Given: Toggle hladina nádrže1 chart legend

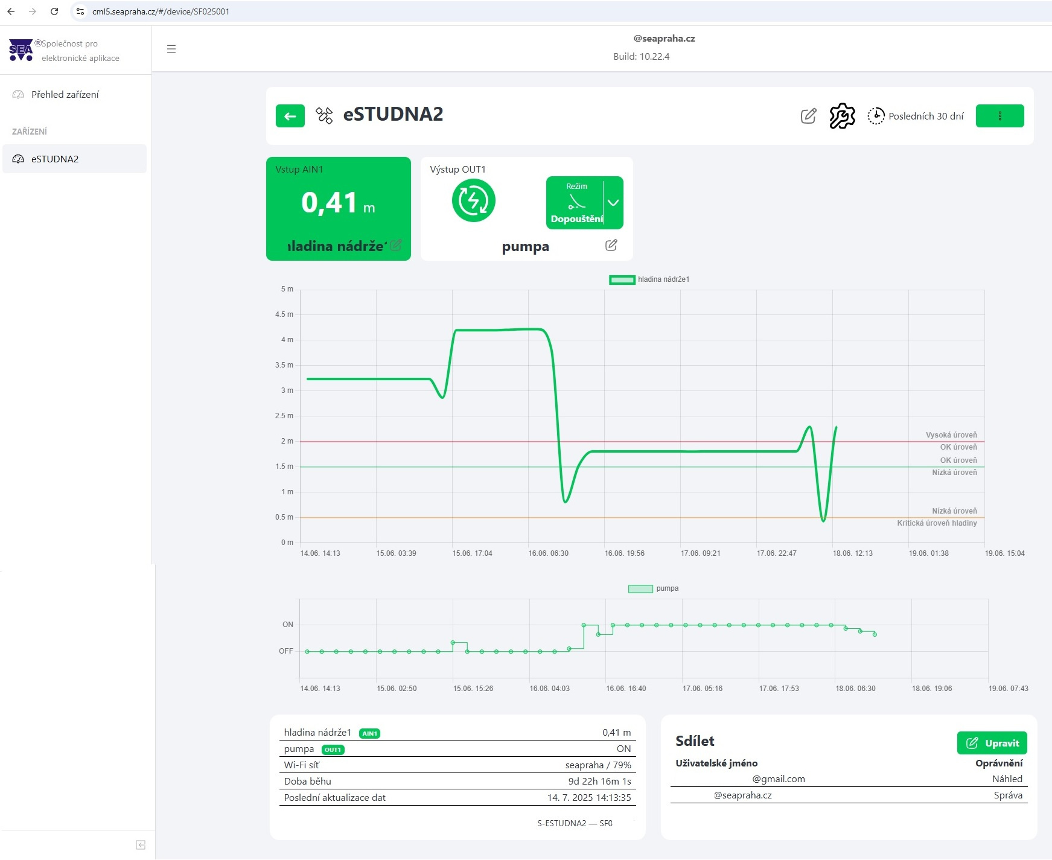Looking at the screenshot, I should coord(649,279).
